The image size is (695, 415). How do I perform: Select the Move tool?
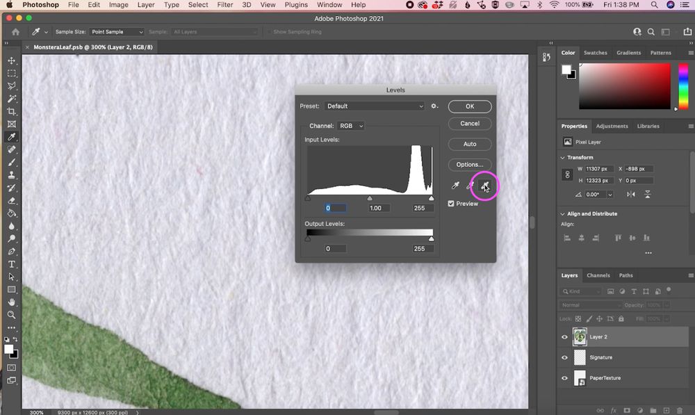[11, 60]
